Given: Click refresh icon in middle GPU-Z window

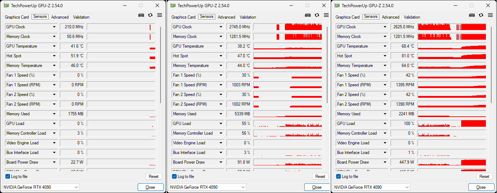Looking at the screenshot, I should point(317,15).
